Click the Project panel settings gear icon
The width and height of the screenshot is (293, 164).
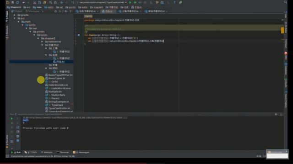(x=65, y=11)
